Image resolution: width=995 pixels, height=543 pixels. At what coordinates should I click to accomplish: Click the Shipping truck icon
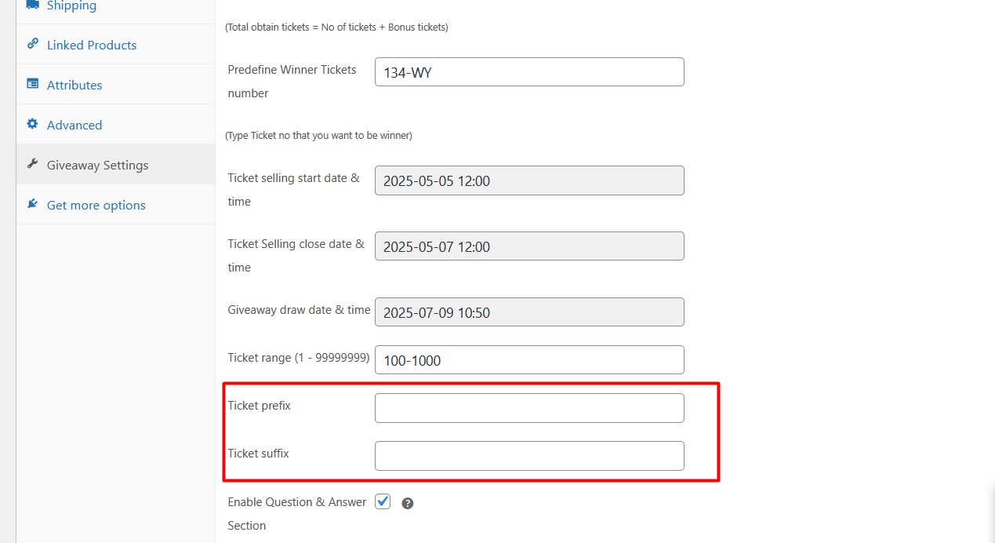click(x=32, y=5)
